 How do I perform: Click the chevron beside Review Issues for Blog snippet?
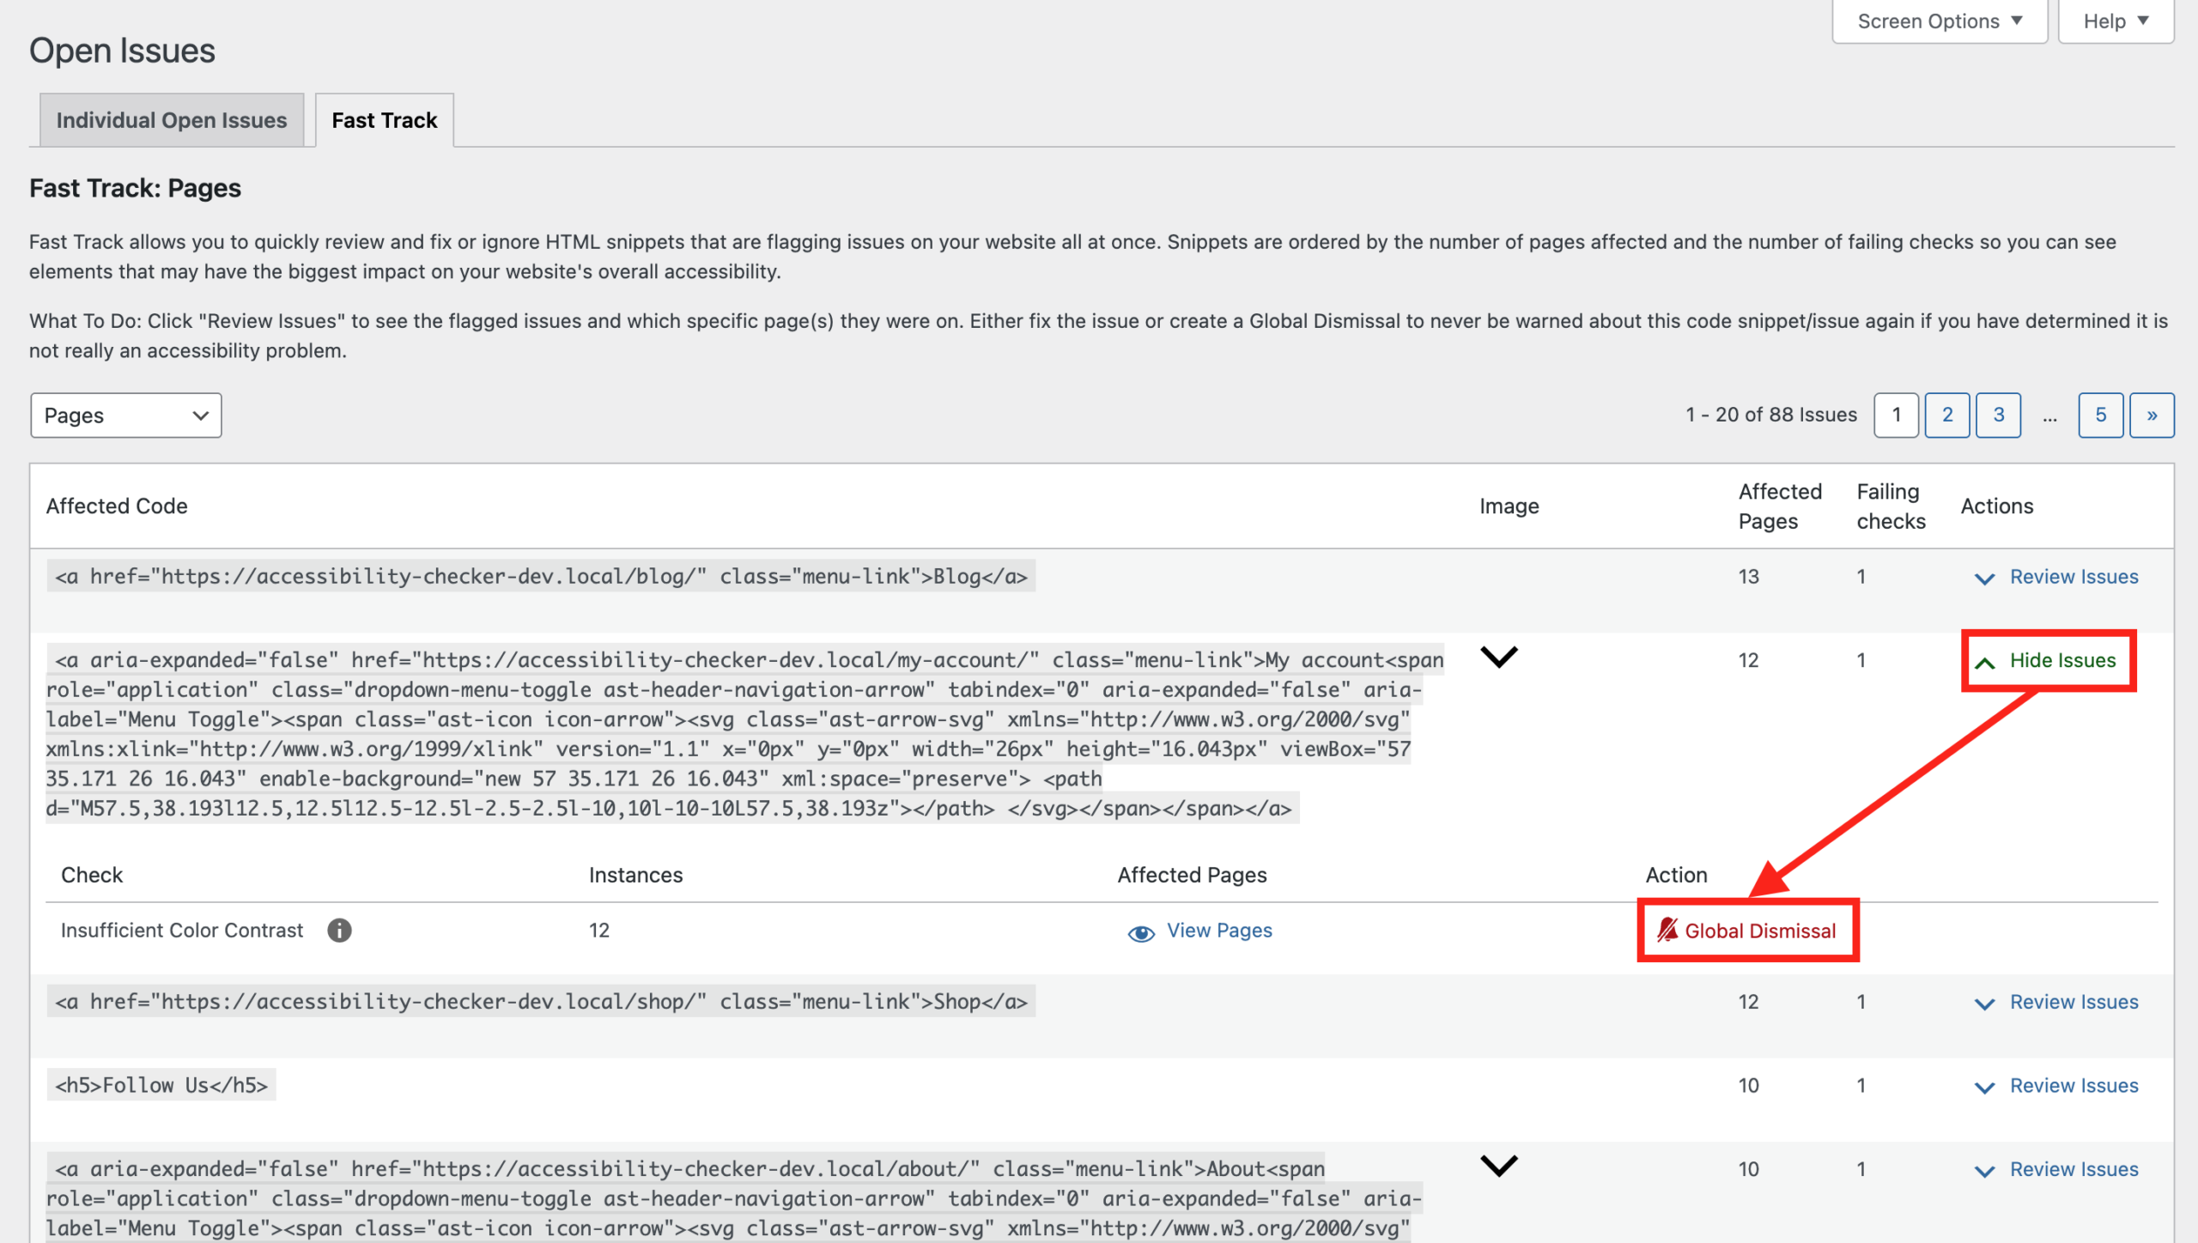[1985, 579]
